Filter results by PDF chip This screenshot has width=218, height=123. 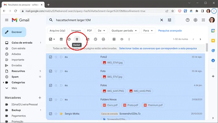coord(90,31)
